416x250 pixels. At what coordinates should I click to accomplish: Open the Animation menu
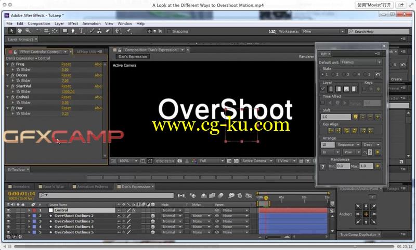click(x=92, y=23)
